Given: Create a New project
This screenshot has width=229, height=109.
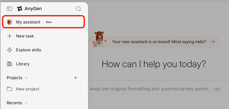Looking at the screenshot, I should (x=23, y=89).
